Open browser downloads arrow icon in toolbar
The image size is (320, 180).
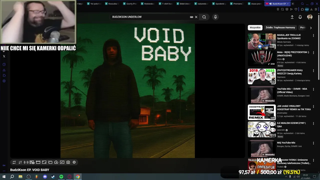point(311,9)
